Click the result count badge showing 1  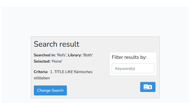[x=150, y=87]
